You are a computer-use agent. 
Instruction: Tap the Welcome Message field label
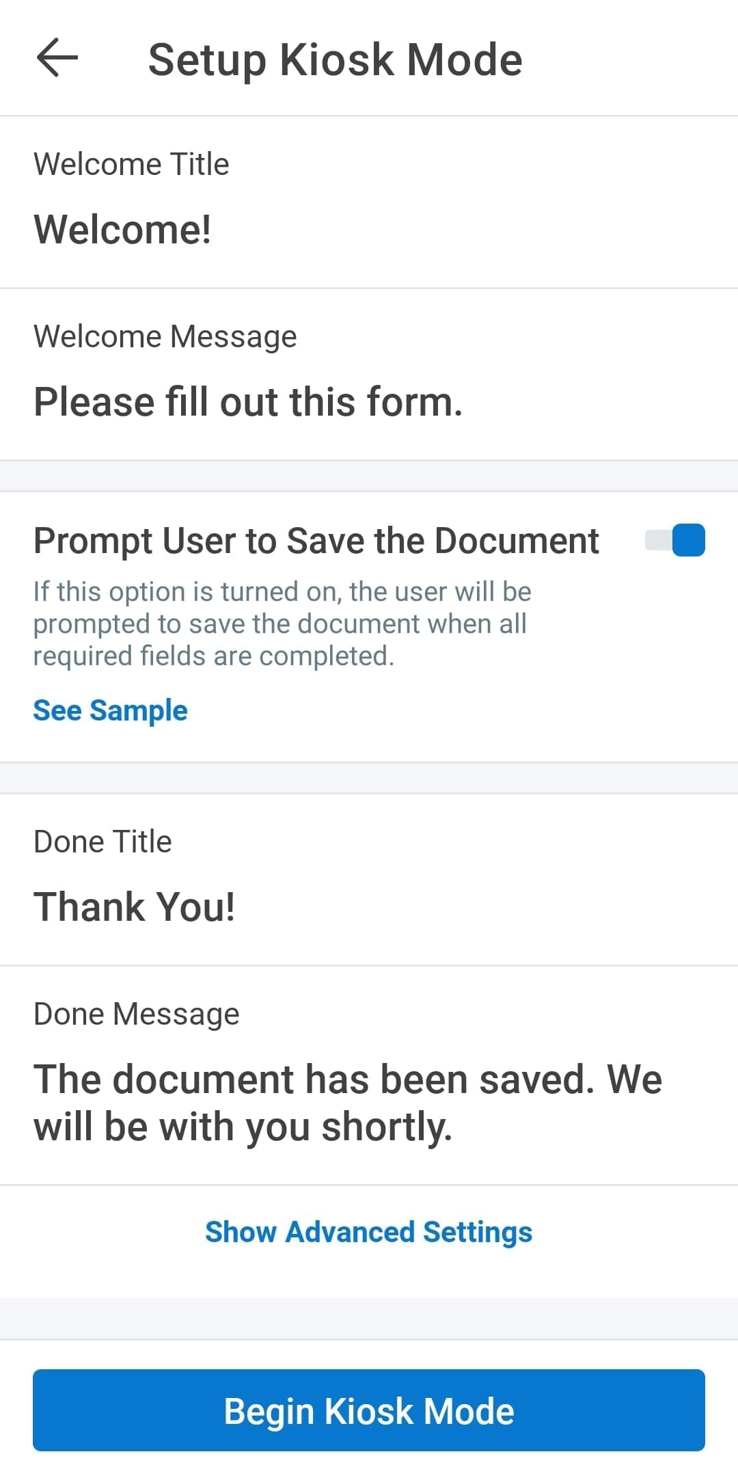(x=165, y=336)
